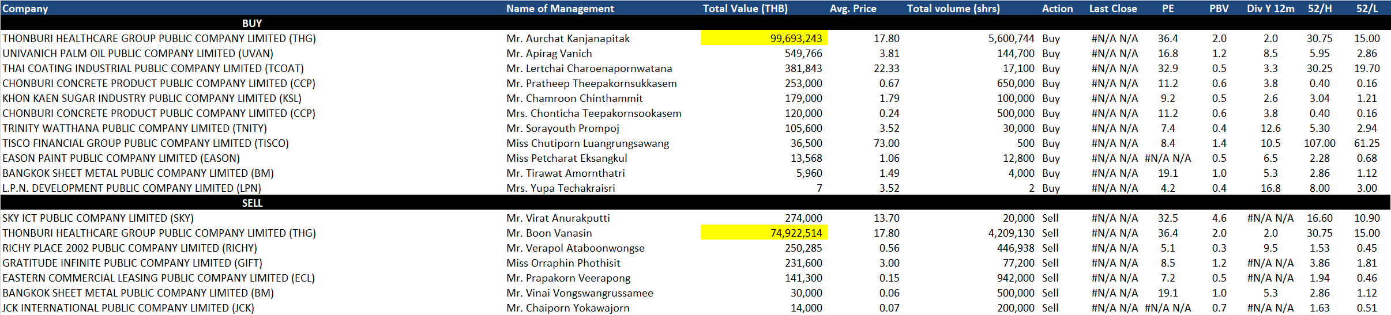Screen dimensions: 1391x315
Task: Click total value 549,766 cell
Action: pyautogui.click(x=803, y=54)
